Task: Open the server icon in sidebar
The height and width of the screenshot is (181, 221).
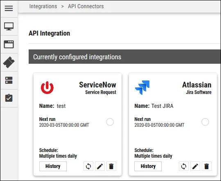Action: pos(9,80)
